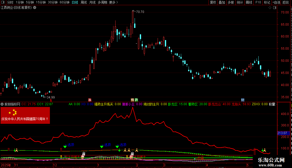Open the 多周期 multi-period view

pos(102,2)
